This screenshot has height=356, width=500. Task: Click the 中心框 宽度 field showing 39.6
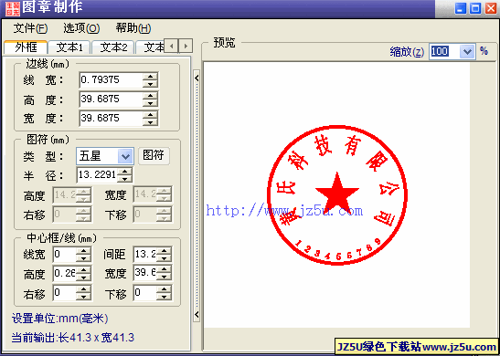[x=144, y=274]
